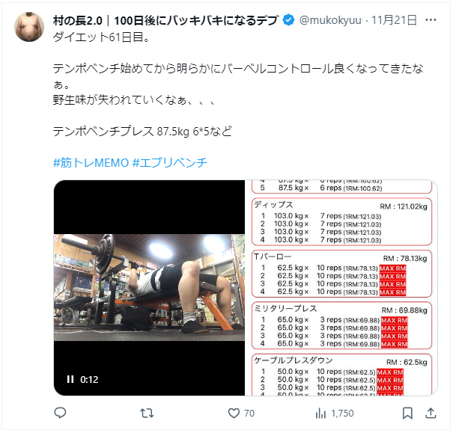
Task: Click the 1,750 view count
Action: (x=342, y=414)
